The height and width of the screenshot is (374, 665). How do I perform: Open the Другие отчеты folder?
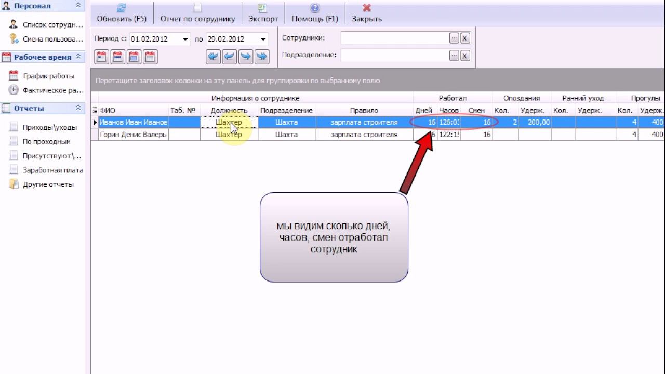pos(42,184)
